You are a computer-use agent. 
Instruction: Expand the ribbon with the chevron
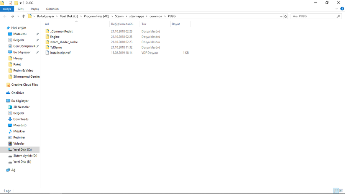(337, 9)
